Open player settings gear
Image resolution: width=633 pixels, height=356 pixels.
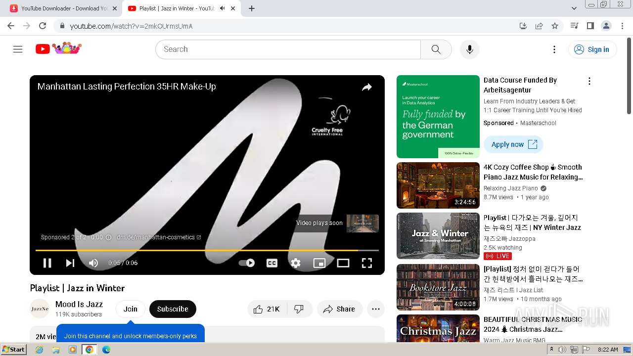tap(296, 263)
